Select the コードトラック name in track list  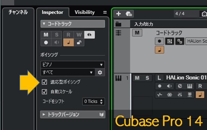169,33
